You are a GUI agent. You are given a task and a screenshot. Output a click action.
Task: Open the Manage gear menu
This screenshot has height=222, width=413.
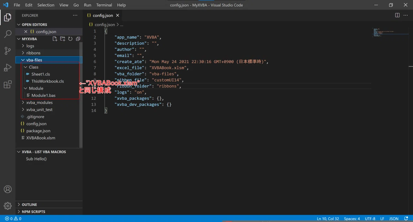[x=8, y=206]
